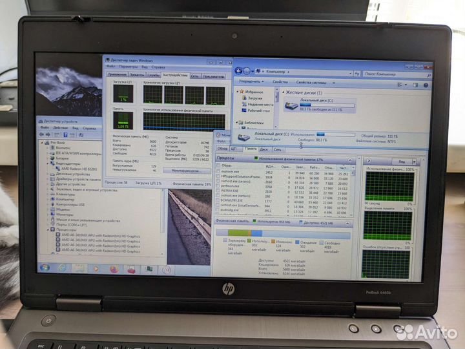This screenshot has height=349, width=465.
Task: Click the Explorer navigation pane scrollbar
Action: [x=276, y=107]
